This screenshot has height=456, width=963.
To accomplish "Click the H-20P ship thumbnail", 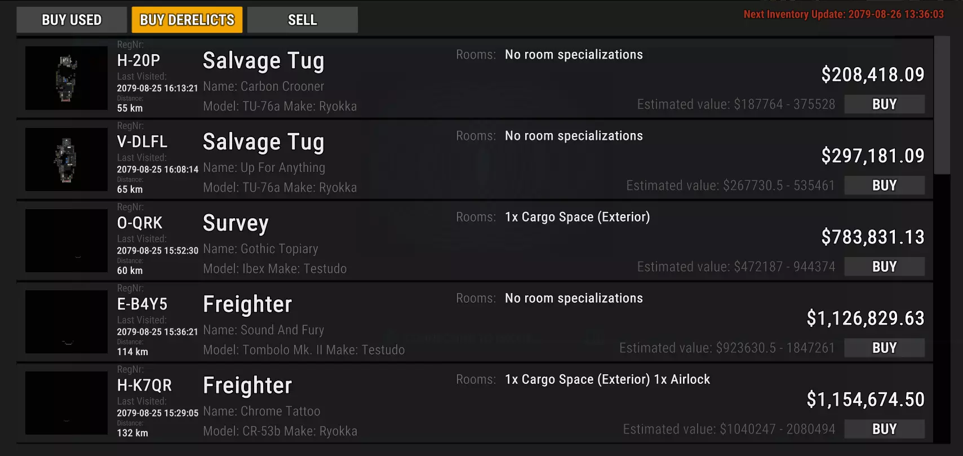I will (66, 78).
